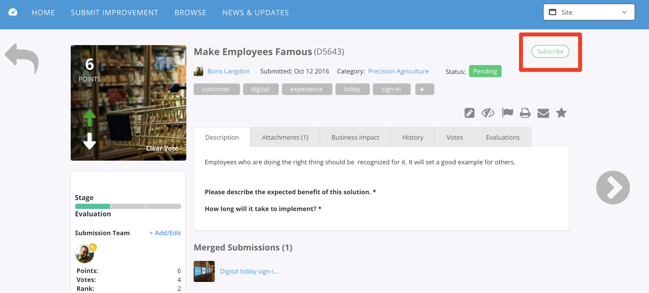Viewport: 649px width, 293px height.
Task: Print the idea using the printer icon
Action: pyautogui.click(x=525, y=113)
